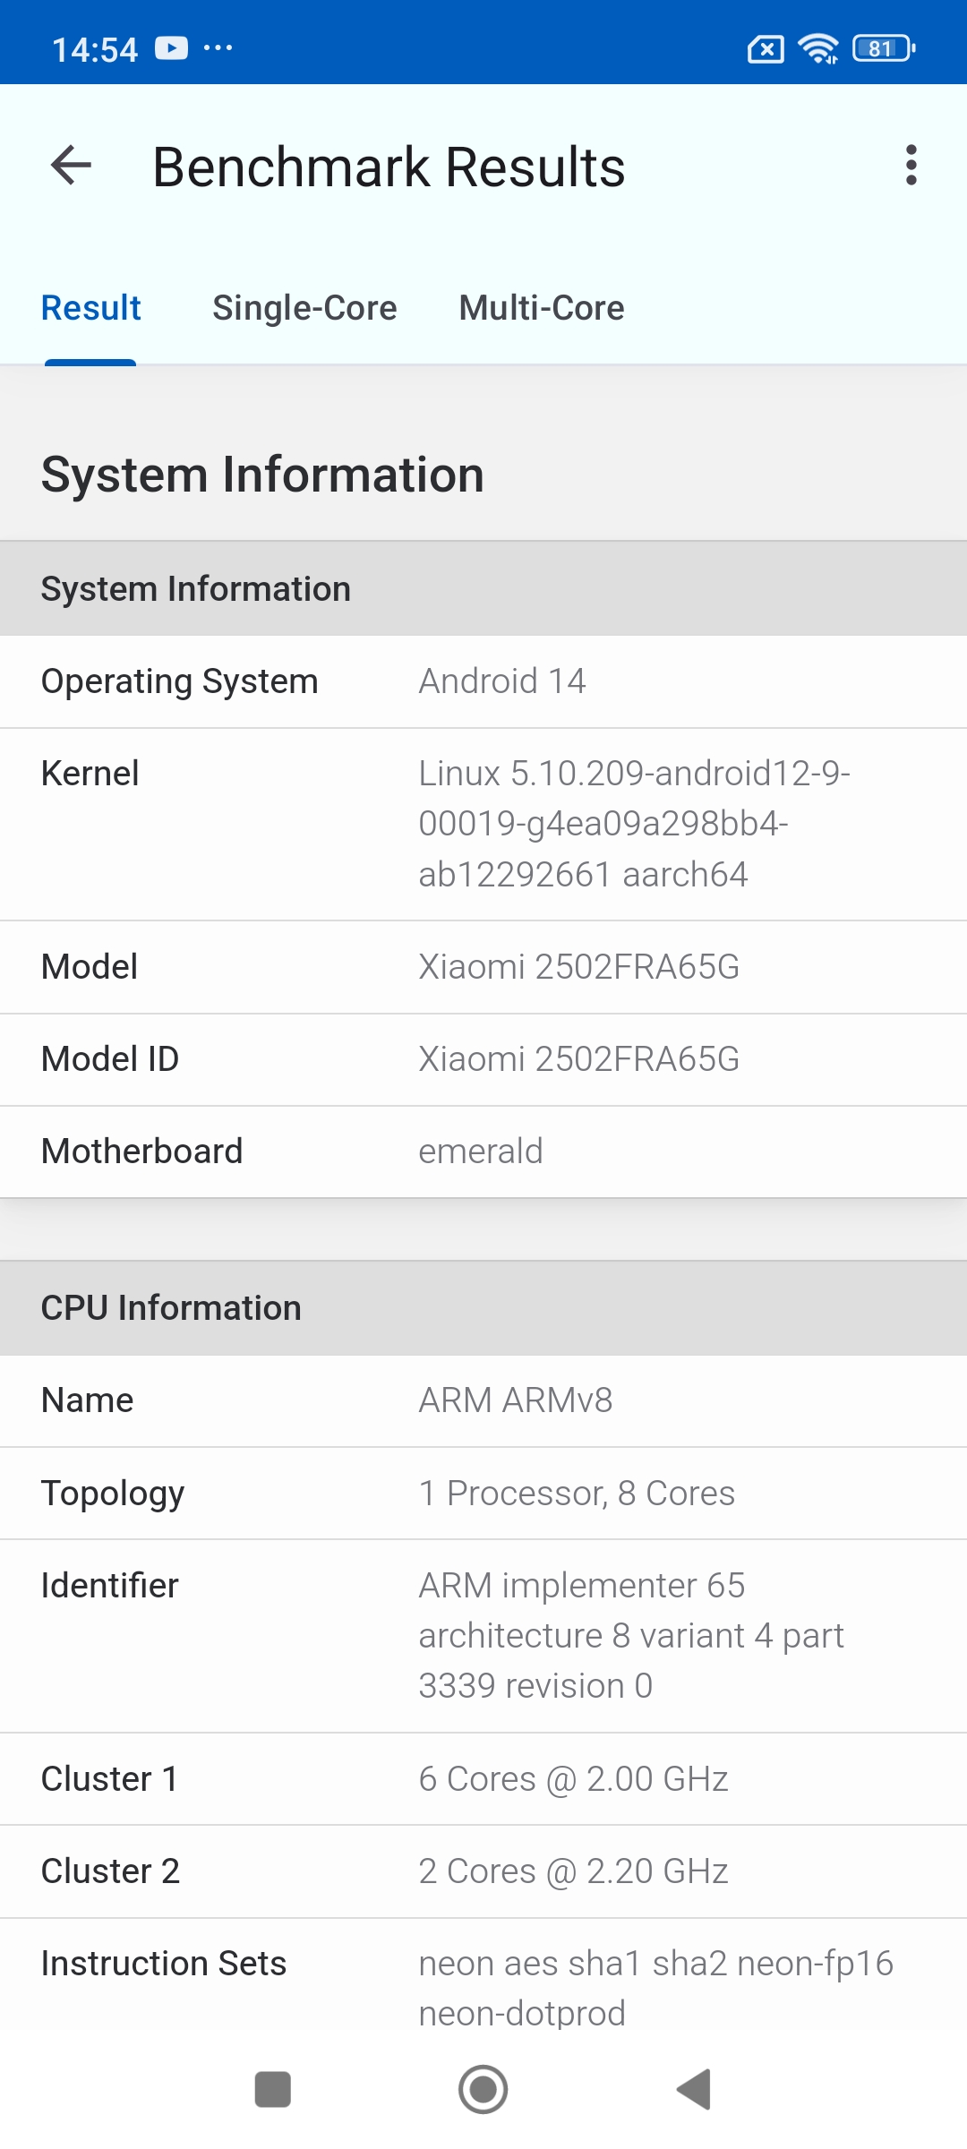
Task: Select the Result tab
Action: click(91, 308)
